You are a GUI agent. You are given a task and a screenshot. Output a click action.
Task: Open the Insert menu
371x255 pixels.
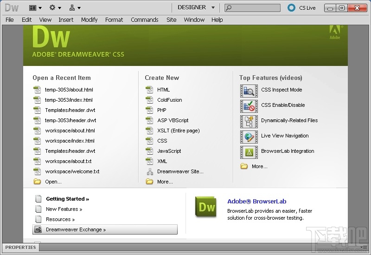tap(66, 20)
